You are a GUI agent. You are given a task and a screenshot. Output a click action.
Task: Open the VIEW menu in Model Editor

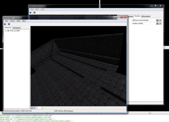coord(18,21)
